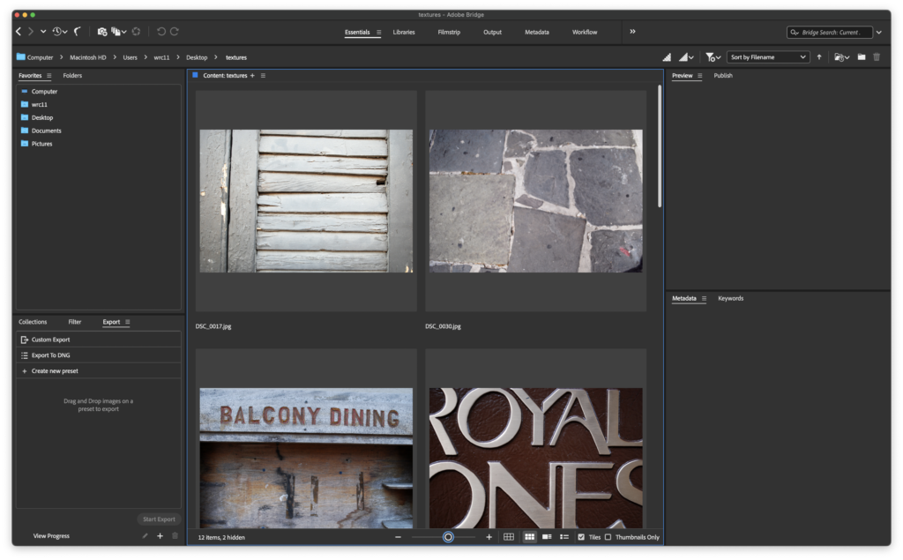Switch to the Filmstrip workspace
The image size is (903, 560).
[x=449, y=32]
